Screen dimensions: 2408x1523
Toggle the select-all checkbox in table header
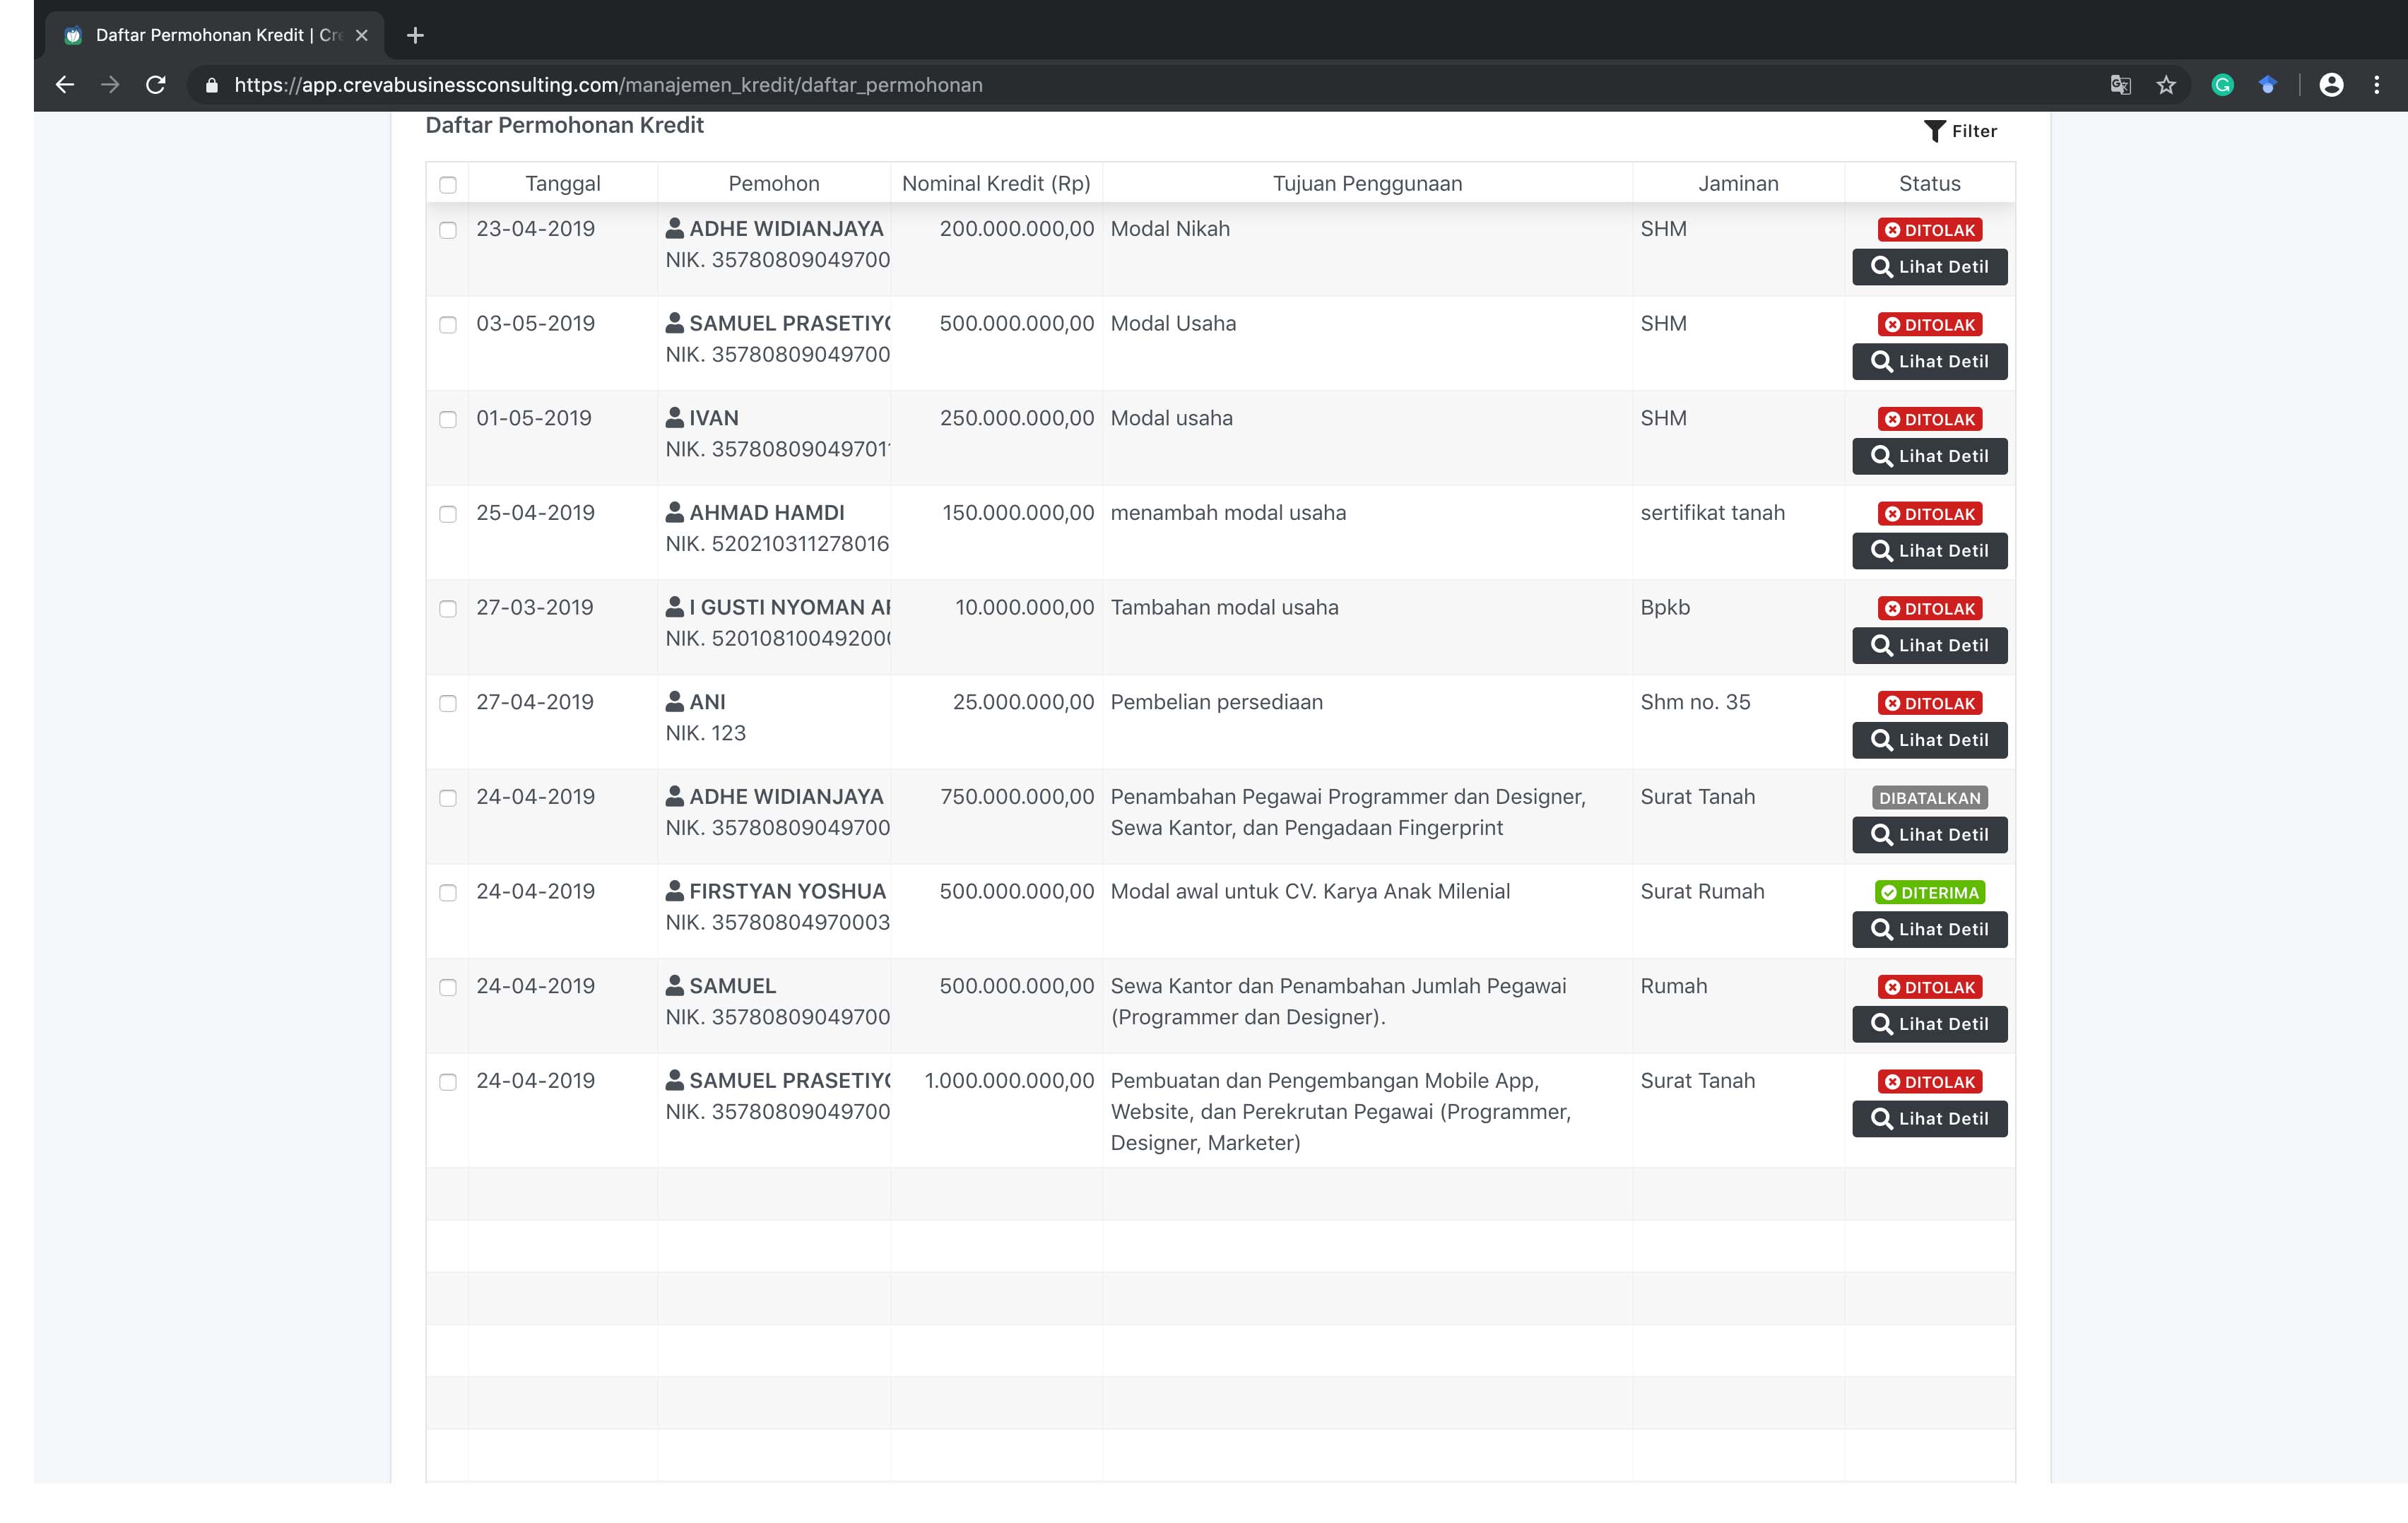point(448,185)
